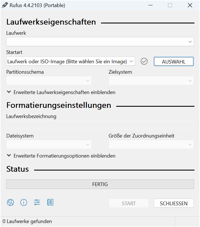Click the AUSWAHL button
Image resolution: width=200 pixels, height=227 pixels.
(x=174, y=62)
